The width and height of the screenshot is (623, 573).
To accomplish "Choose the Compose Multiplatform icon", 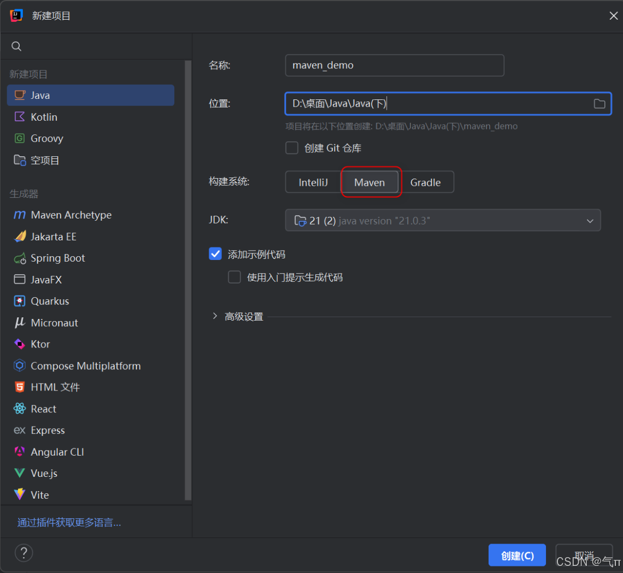I will [20, 366].
